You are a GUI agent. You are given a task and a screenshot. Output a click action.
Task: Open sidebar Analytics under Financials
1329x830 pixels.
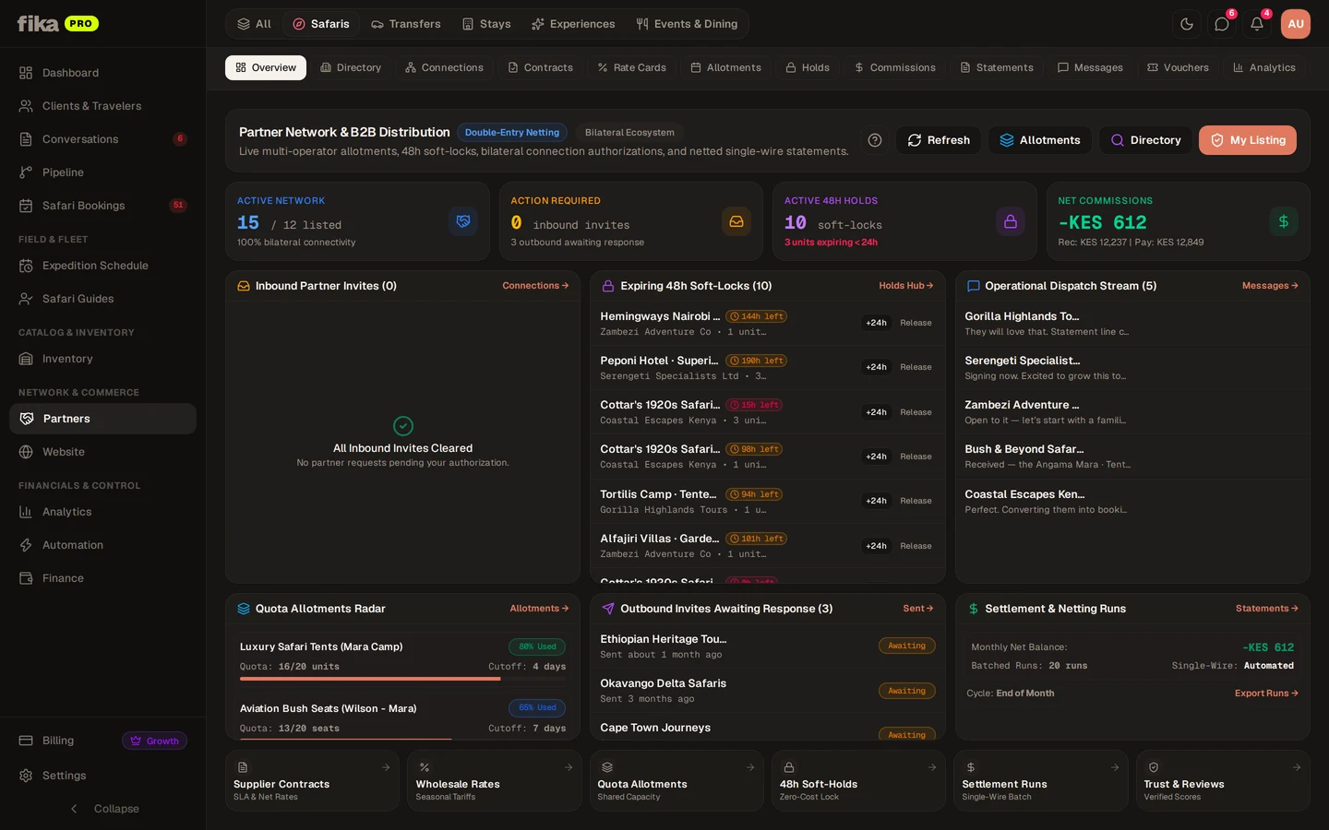(102, 512)
